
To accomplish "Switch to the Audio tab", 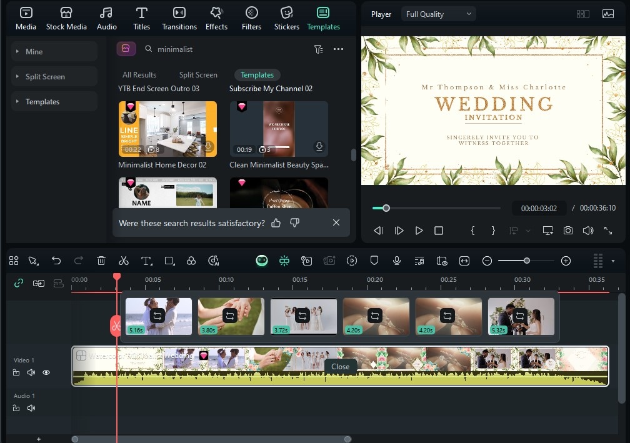I will point(106,19).
